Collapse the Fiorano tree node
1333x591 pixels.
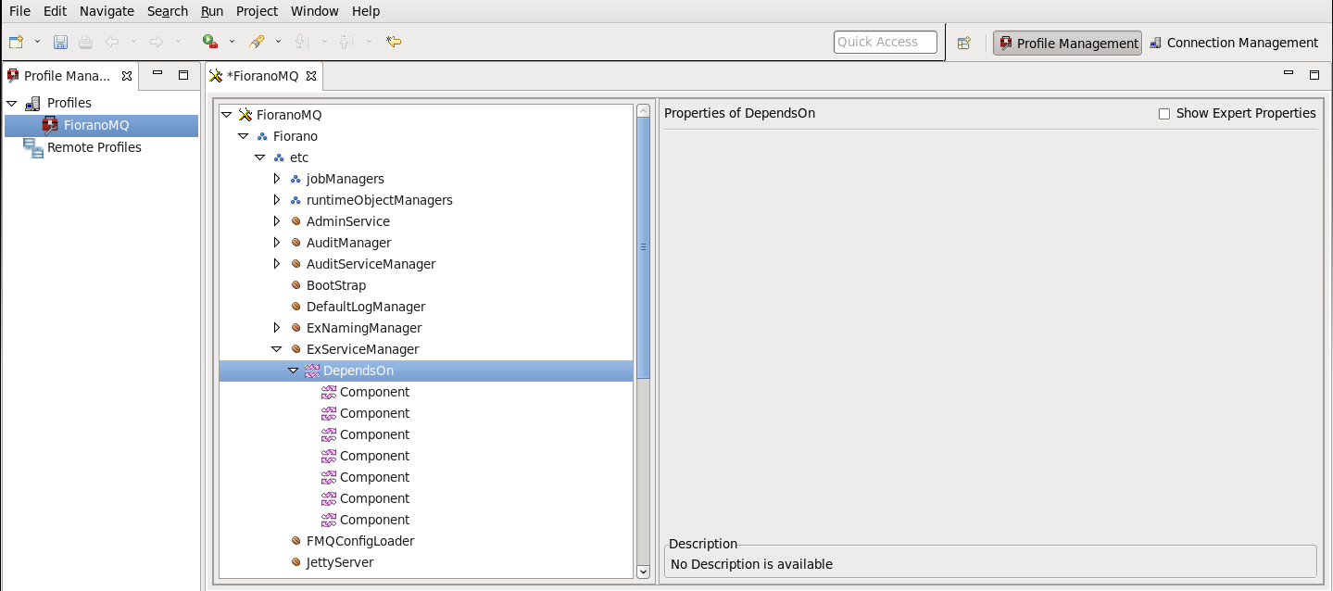click(244, 136)
